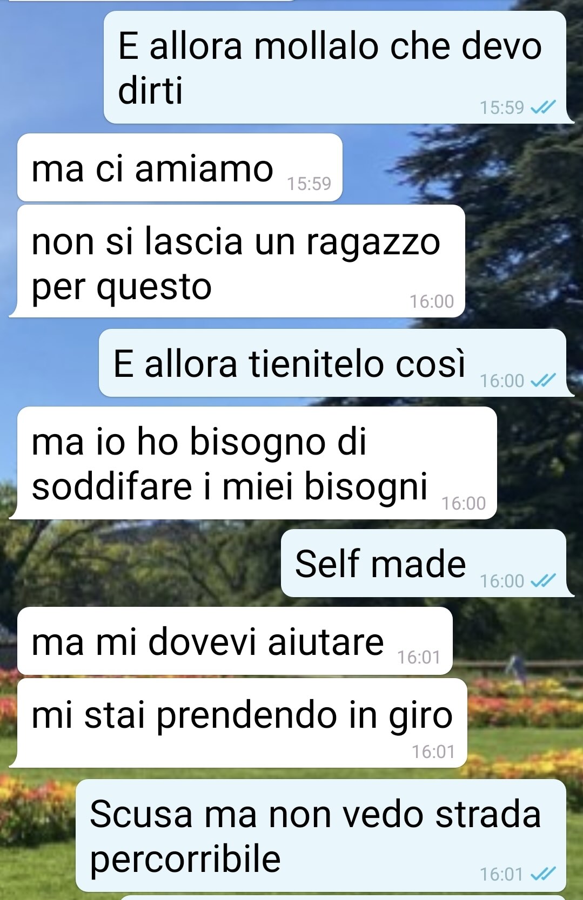Screen dimensions: 583x900
Task: Click read-receipt checkmarks on 15:59 sent message
Action: 542,108
